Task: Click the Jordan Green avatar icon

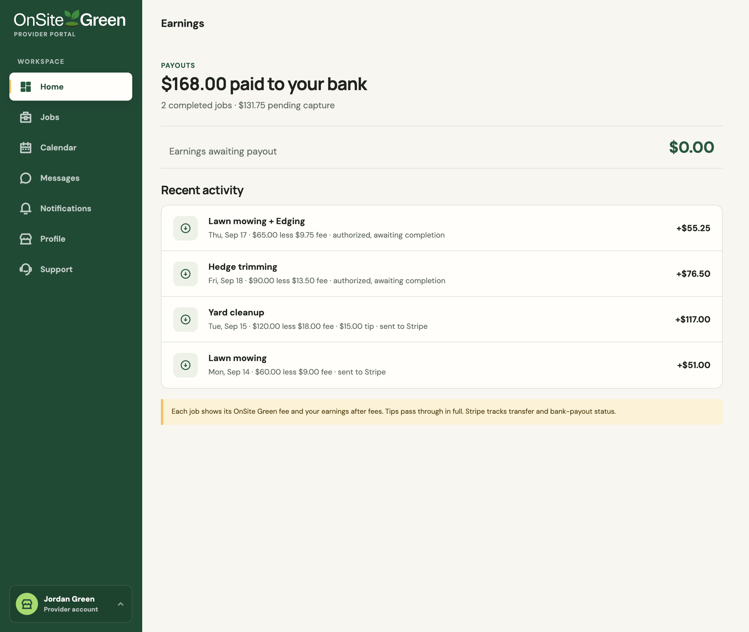Action: (x=27, y=604)
